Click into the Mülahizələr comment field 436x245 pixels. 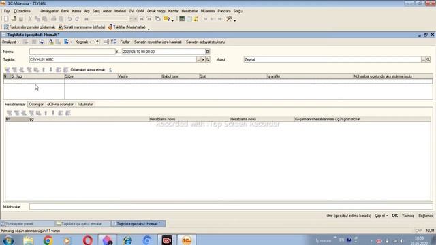coord(231,207)
